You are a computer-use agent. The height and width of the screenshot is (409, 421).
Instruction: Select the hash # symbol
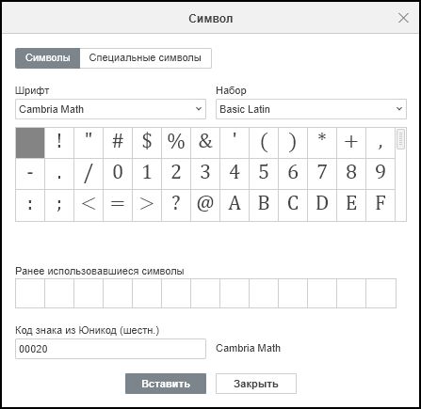coord(118,143)
